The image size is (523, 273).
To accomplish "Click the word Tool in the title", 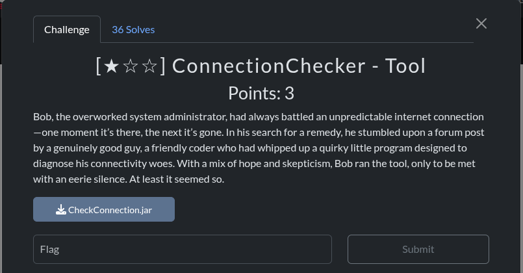I will [x=405, y=66].
